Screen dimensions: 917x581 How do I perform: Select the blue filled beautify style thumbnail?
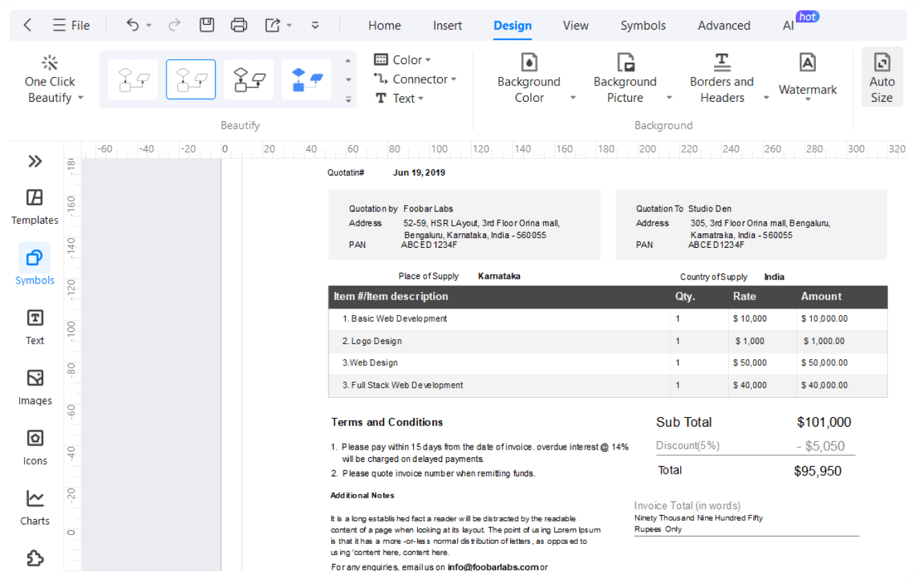coord(306,79)
